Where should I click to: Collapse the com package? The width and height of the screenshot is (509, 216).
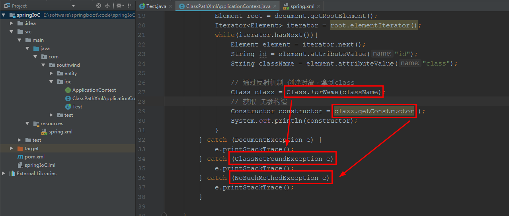(x=35, y=57)
